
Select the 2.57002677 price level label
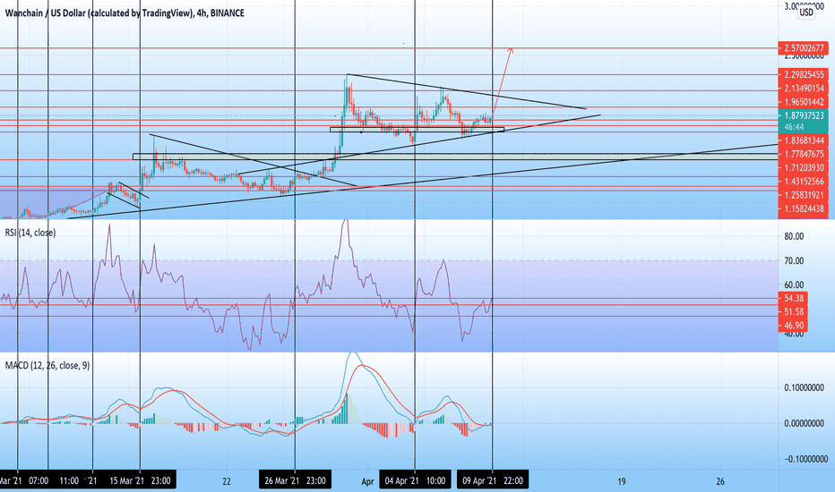pyautogui.click(x=803, y=48)
